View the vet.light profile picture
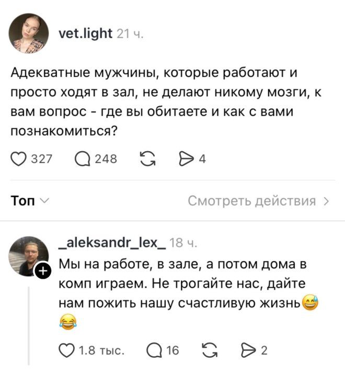Screen dimensions: 345x374 pos(29,33)
